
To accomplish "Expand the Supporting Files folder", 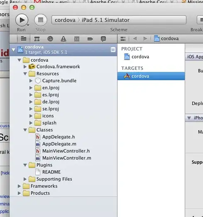I will pyautogui.click(x=25, y=179).
